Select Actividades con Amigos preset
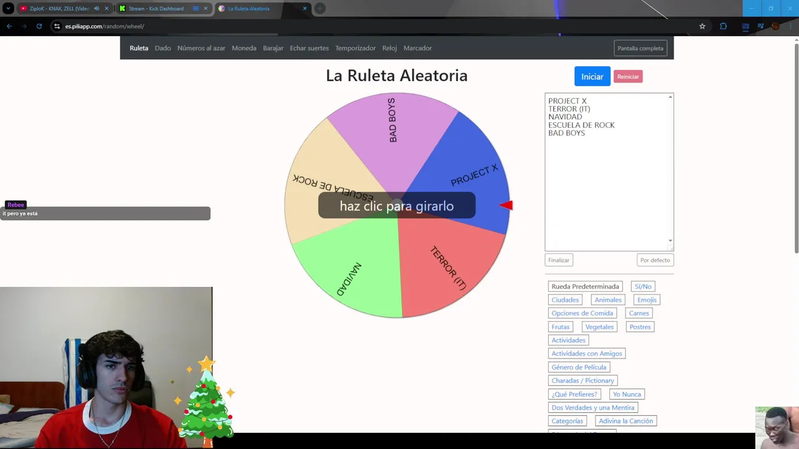Viewport: 799px width, 449px height. [587, 354]
